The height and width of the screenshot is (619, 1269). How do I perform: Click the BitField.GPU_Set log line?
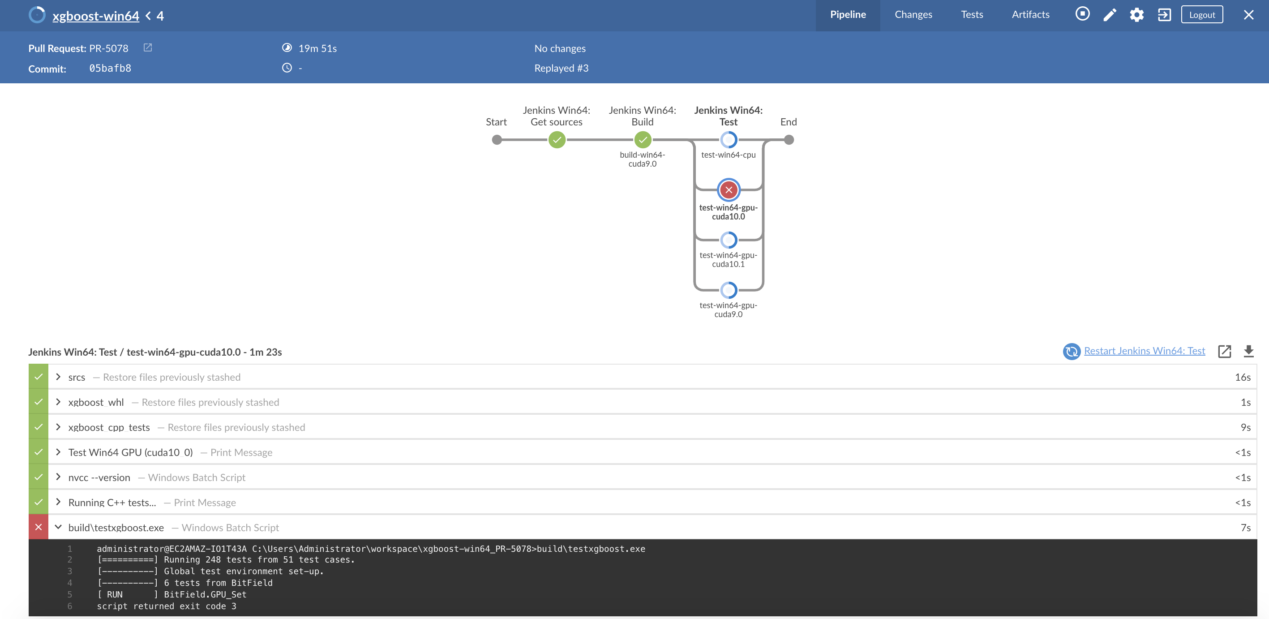point(171,594)
